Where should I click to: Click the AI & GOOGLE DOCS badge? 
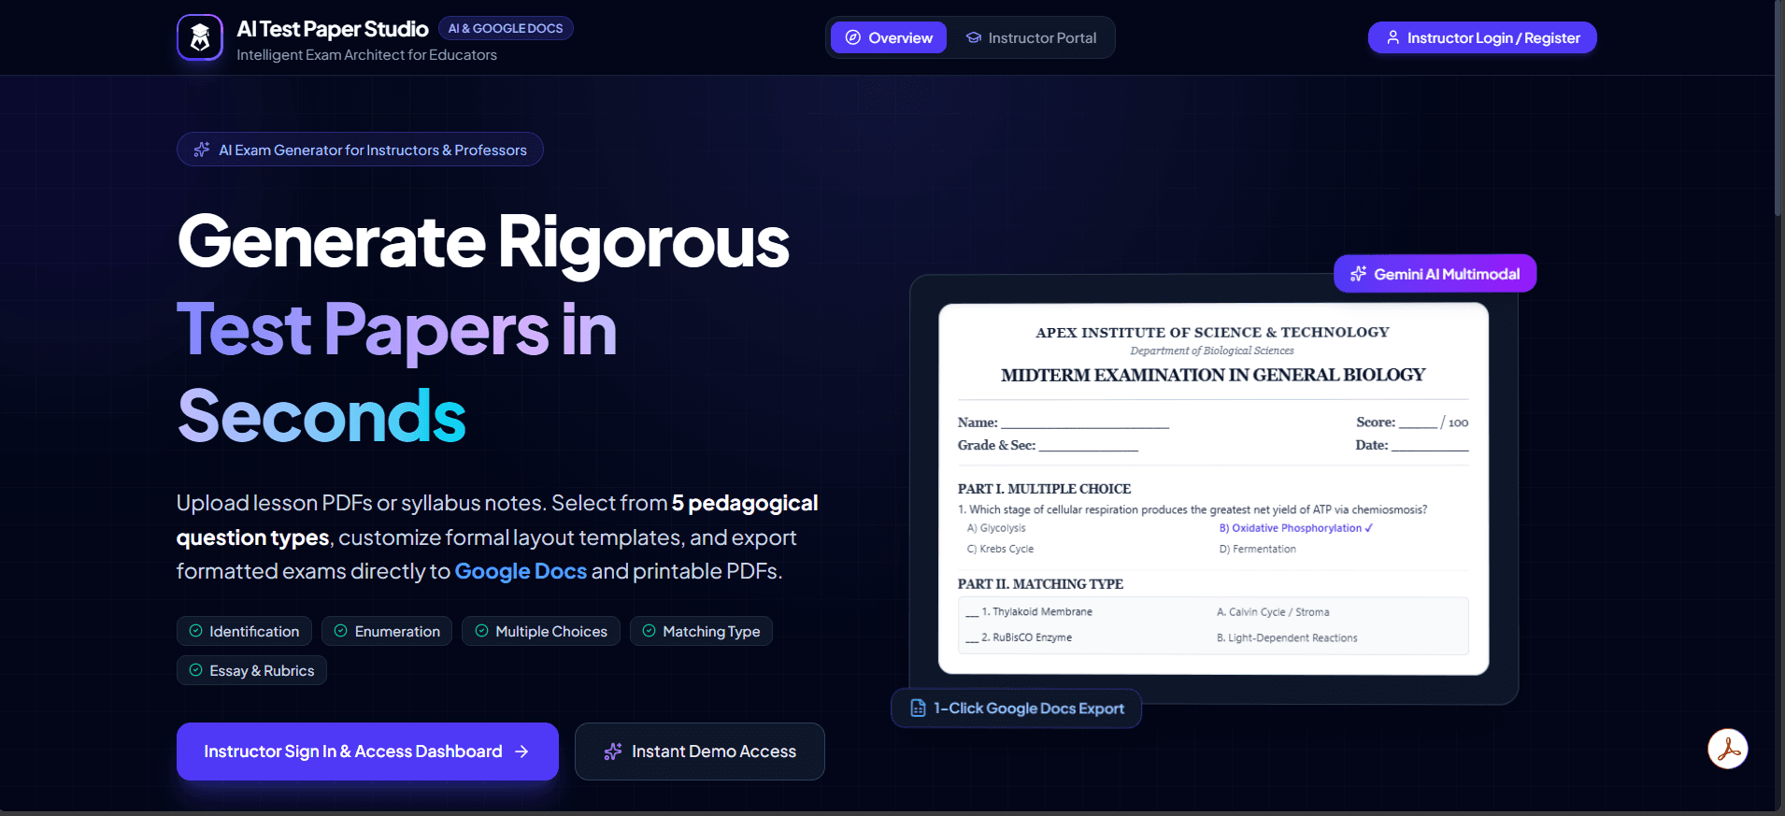[x=506, y=29]
